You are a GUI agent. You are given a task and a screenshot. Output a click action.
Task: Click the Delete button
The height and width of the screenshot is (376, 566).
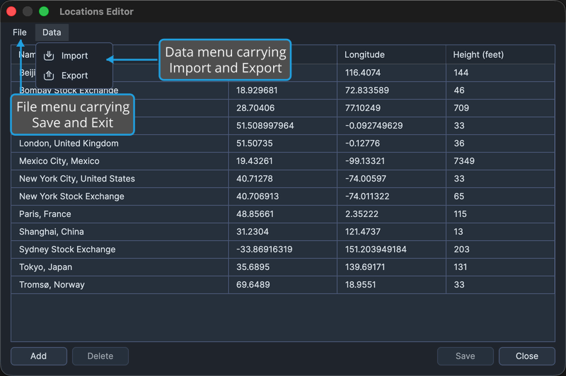pyautogui.click(x=100, y=356)
